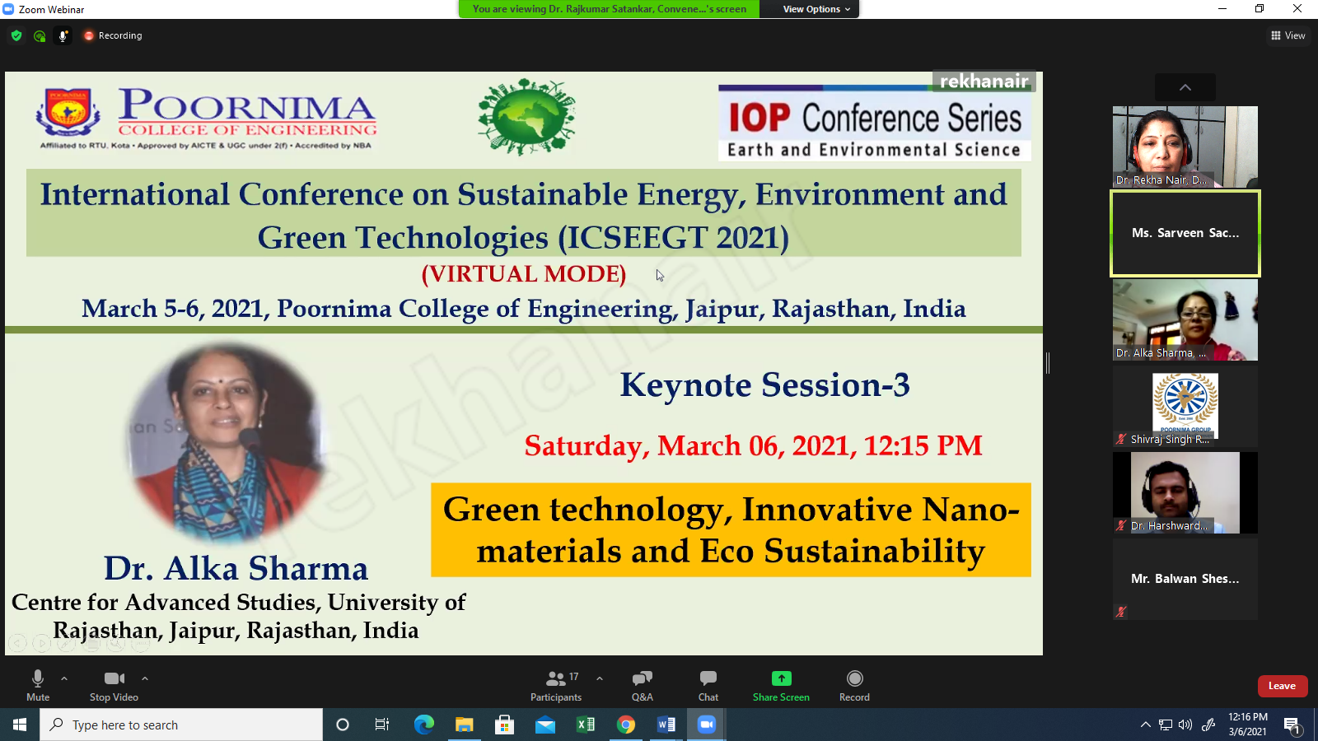Click the Zoom icon in the taskbar
Image resolution: width=1318 pixels, height=741 pixels.
tap(707, 725)
